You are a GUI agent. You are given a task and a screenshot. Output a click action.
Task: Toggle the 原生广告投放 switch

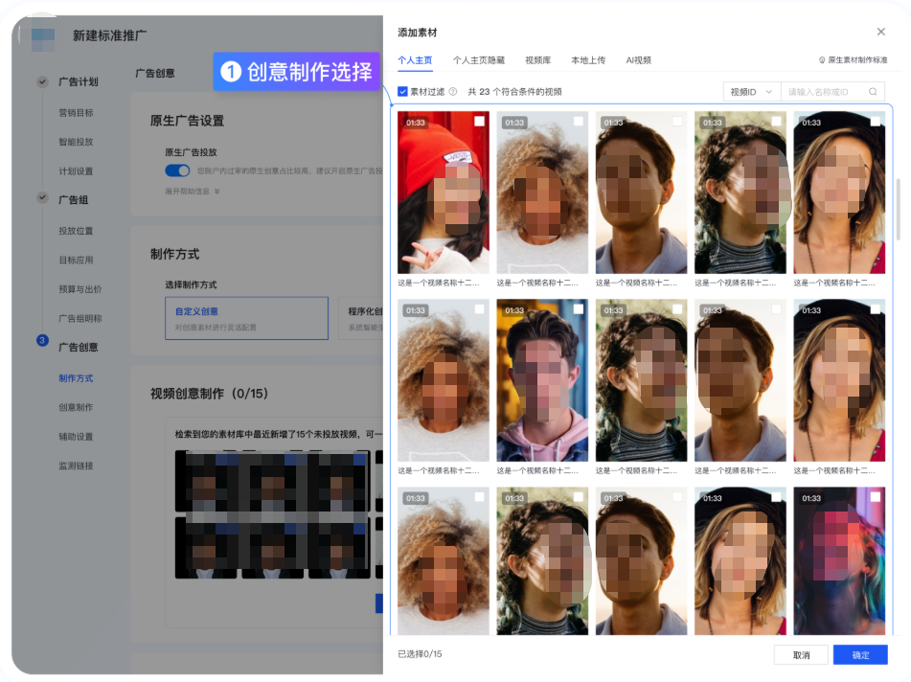[x=177, y=170]
